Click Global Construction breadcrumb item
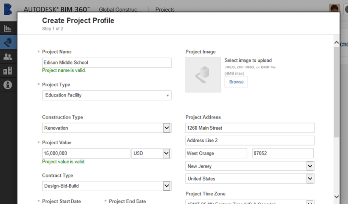Image resolution: width=348 pixels, height=204 pixels. tap(119, 10)
